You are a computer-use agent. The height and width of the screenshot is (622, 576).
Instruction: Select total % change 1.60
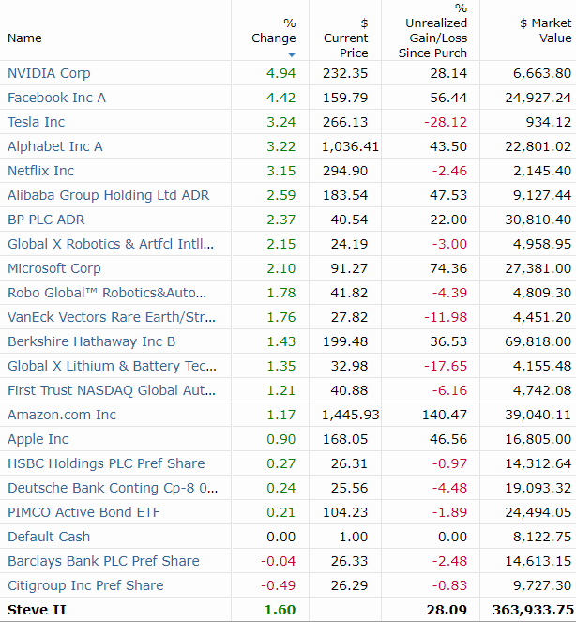point(280,610)
